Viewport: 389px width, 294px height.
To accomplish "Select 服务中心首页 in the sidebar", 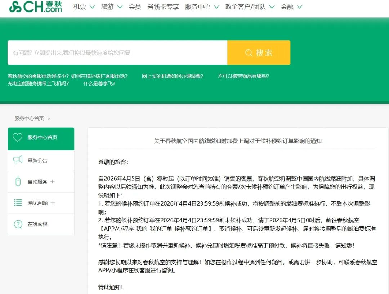I will (x=41, y=139).
